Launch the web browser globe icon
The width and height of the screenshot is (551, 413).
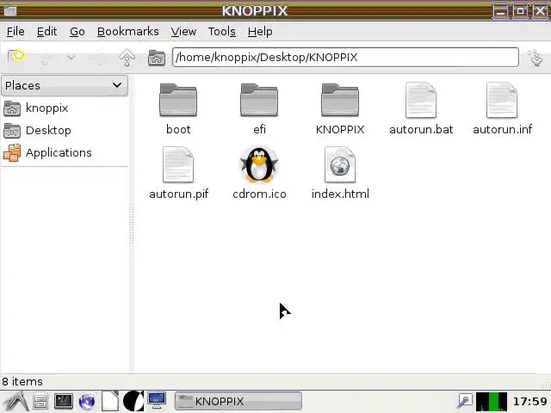tap(87, 402)
